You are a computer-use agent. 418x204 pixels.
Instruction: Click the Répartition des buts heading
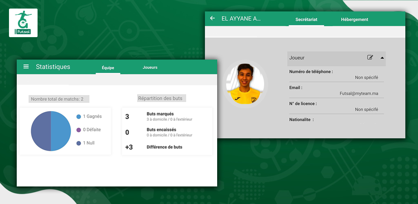click(x=160, y=98)
